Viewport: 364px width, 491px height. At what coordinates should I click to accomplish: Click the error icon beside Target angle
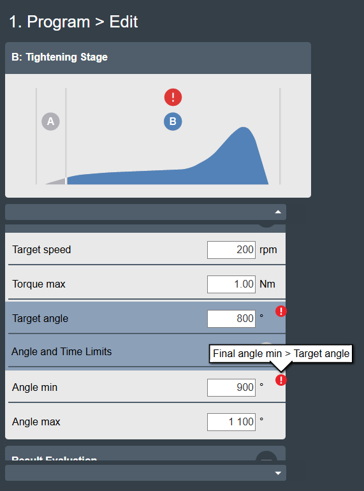click(280, 311)
